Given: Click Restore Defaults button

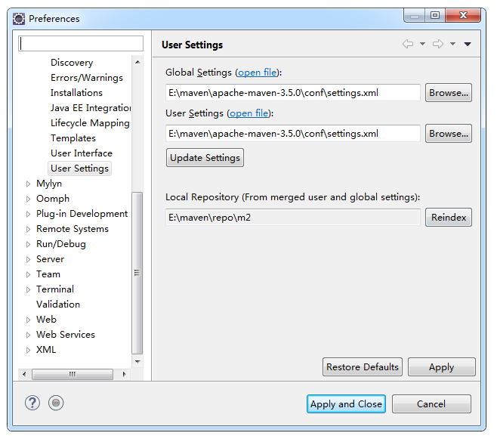Looking at the screenshot, I should pos(363,367).
